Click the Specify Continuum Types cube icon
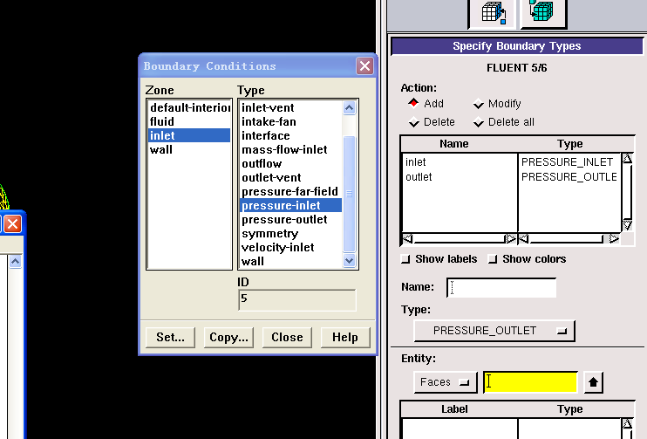This screenshot has width=647, height=439. click(543, 13)
